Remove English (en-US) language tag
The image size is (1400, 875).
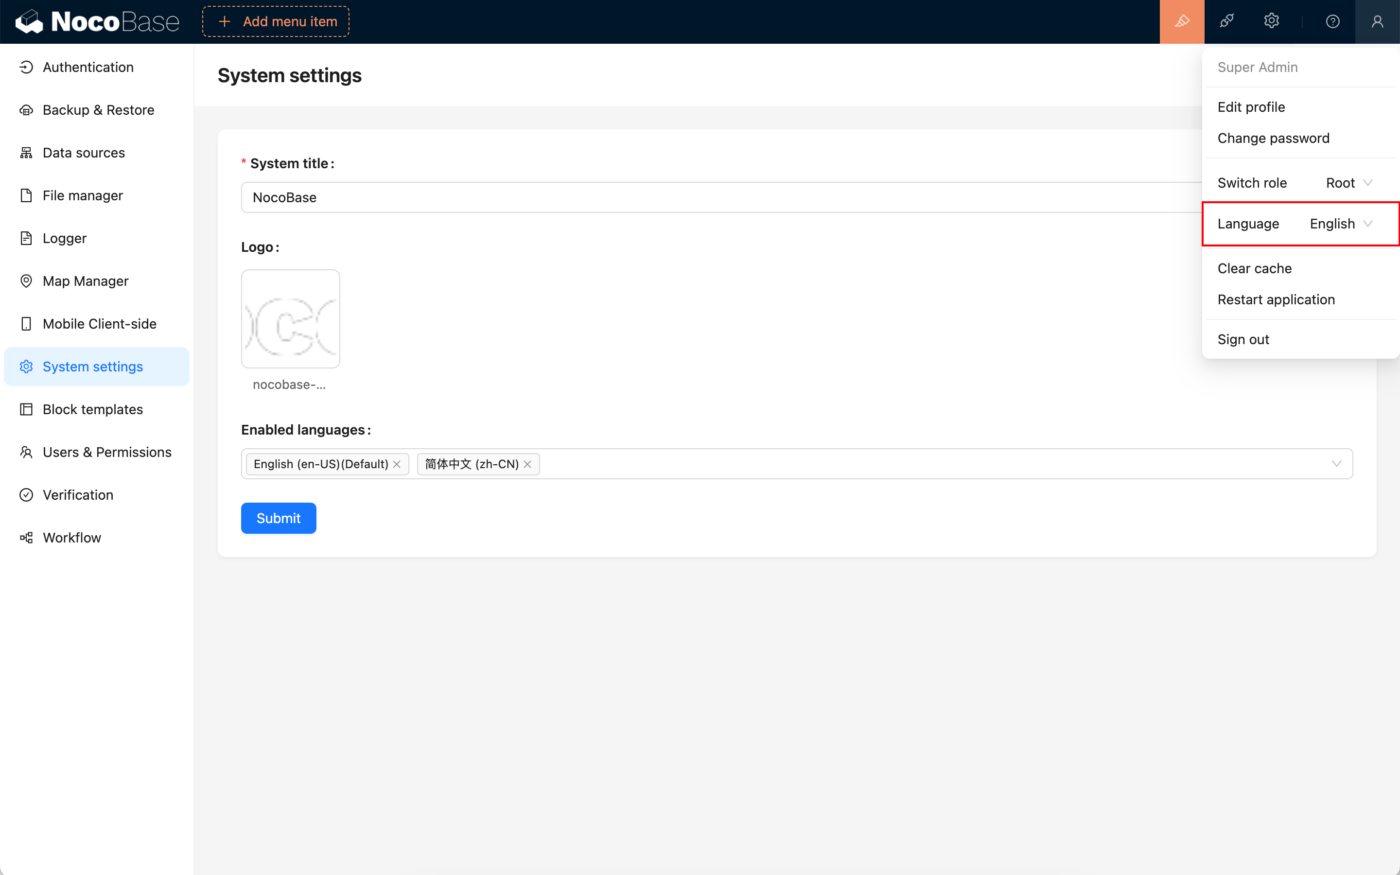coord(397,464)
